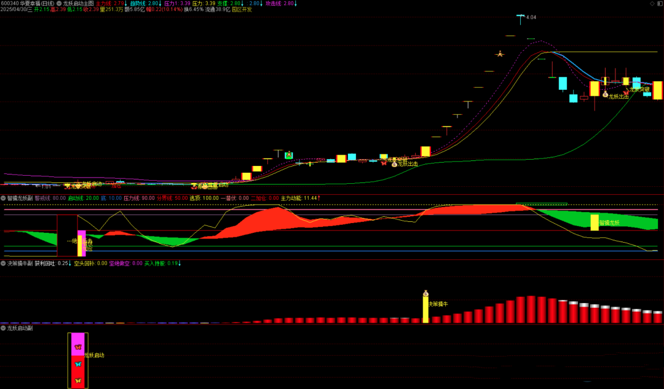The image size is (664, 389).
Task: Click the pink butterfly icon in 龙妖启动 block
Action: click(x=77, y=347)
